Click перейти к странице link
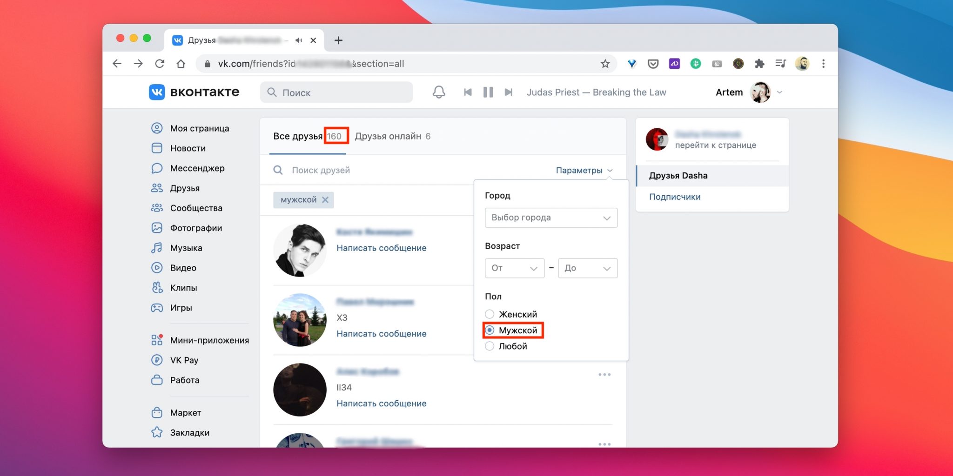 pos(715,145)
